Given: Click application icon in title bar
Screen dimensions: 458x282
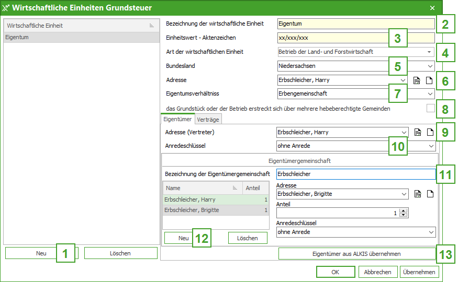Looking at the screenshot, I should click(6, 8).
